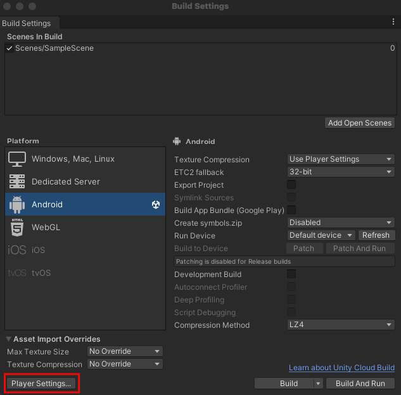This screenshot has width=401, height=395.
Task: Select the WebGL platform
Action: pos(85,227)
